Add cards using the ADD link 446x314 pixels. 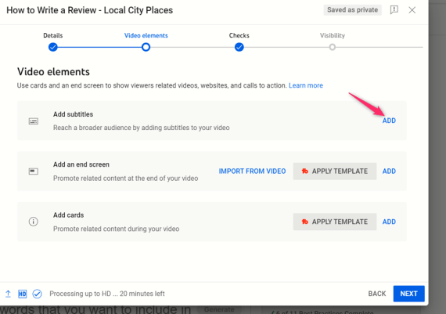pyautogui.click(x=389, y=222)
